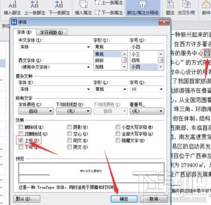Enable the 阳文 emboss checkbox

tap(70, 140)
